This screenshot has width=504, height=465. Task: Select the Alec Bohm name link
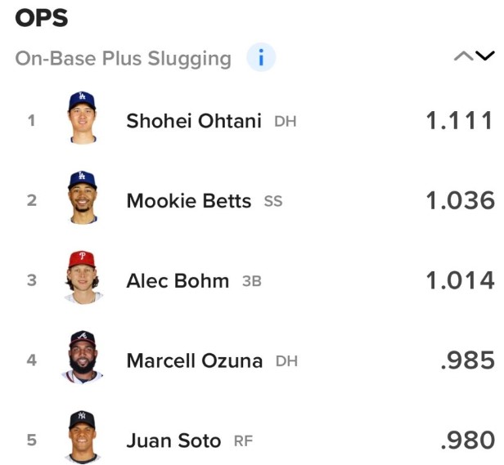point(178,280)
